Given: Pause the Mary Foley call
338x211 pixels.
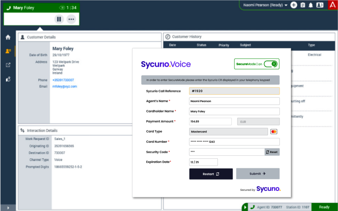Looking at the screenshot, I should pyautogui.click(x=59, y=19).
